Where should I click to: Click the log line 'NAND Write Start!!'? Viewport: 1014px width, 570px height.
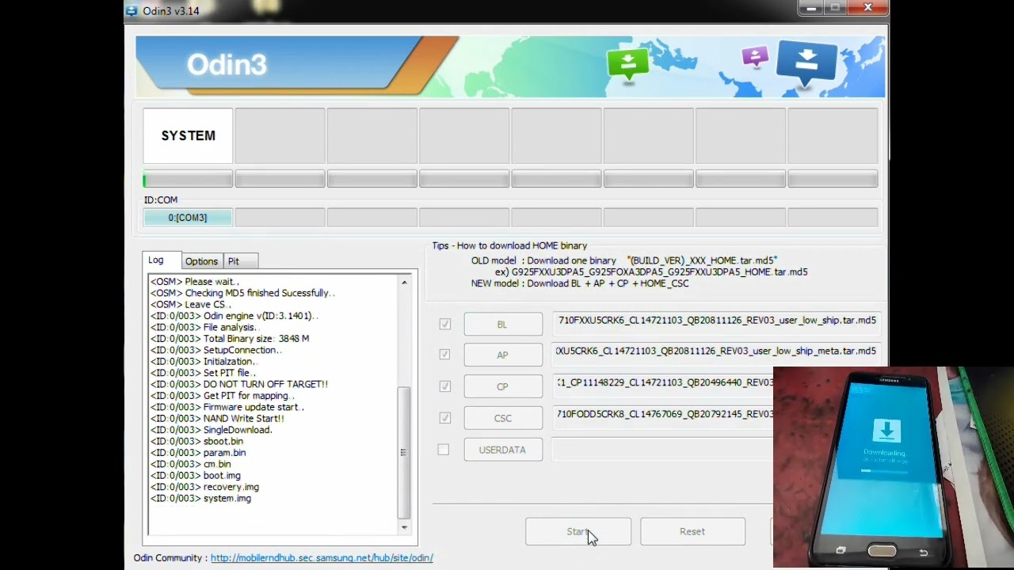click(x=217, y=419)
